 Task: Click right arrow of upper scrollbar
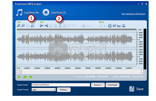click(141, 71)
